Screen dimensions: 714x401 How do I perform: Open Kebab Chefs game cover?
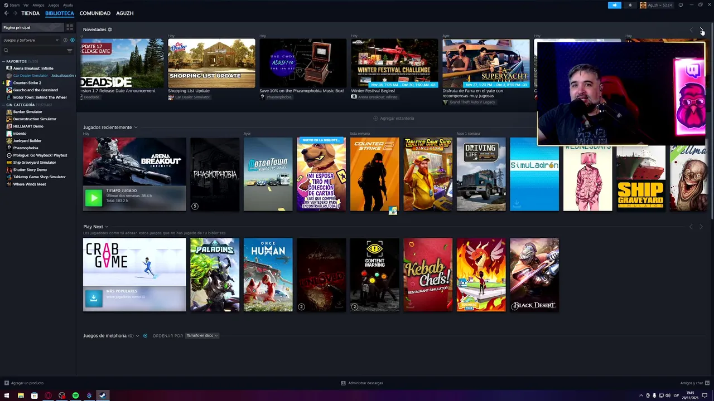pyautogui.click(x=428, y=275)
